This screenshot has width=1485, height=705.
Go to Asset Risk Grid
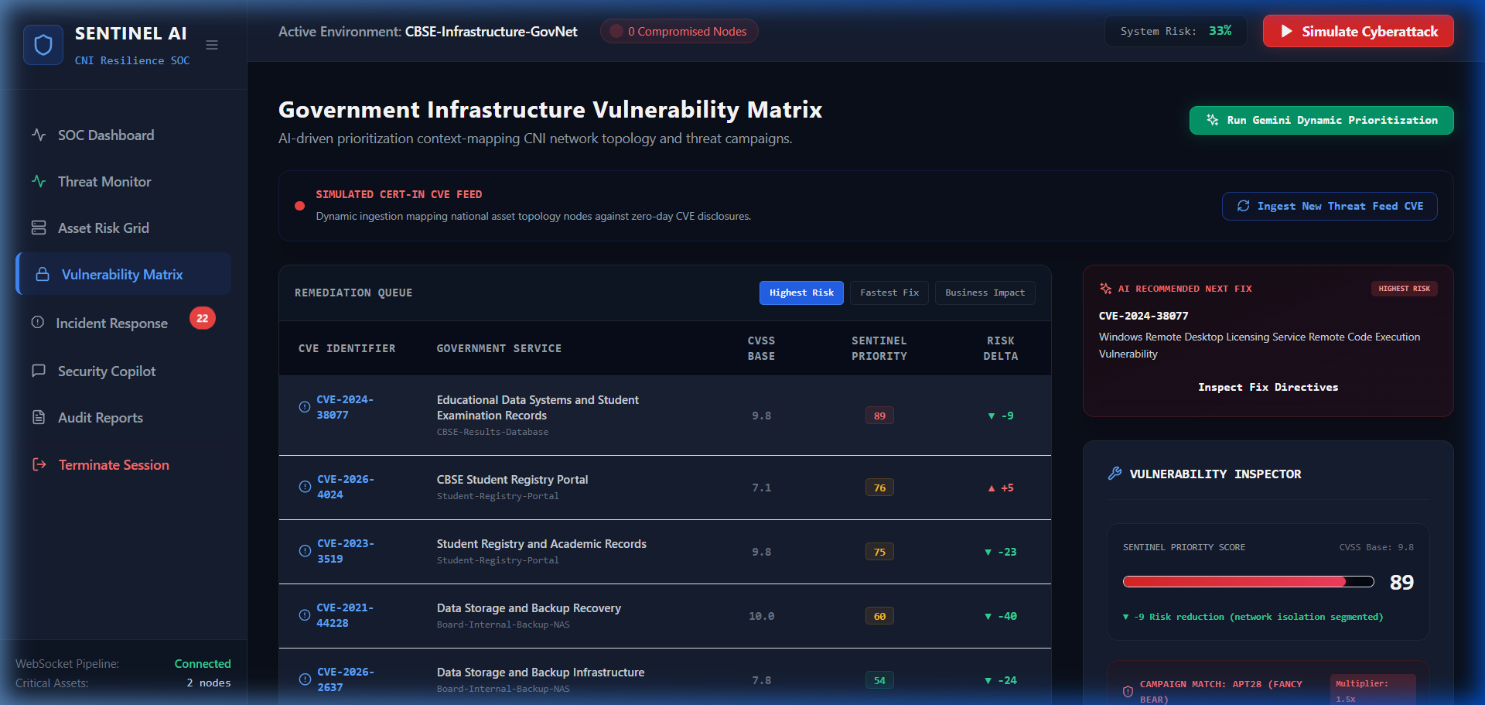(x=124, y=228)
